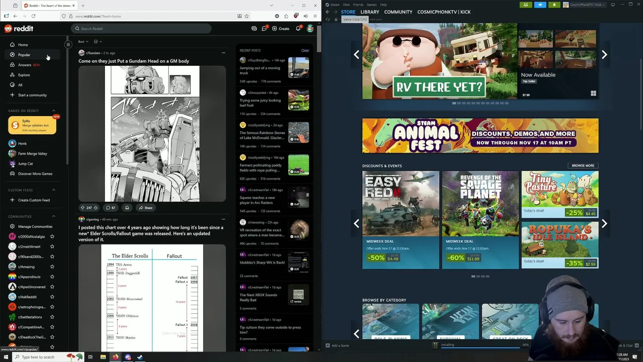Star r/AskReddit as favorite
The height and width of the screenshot is (362, 643).
coord(52,297)
